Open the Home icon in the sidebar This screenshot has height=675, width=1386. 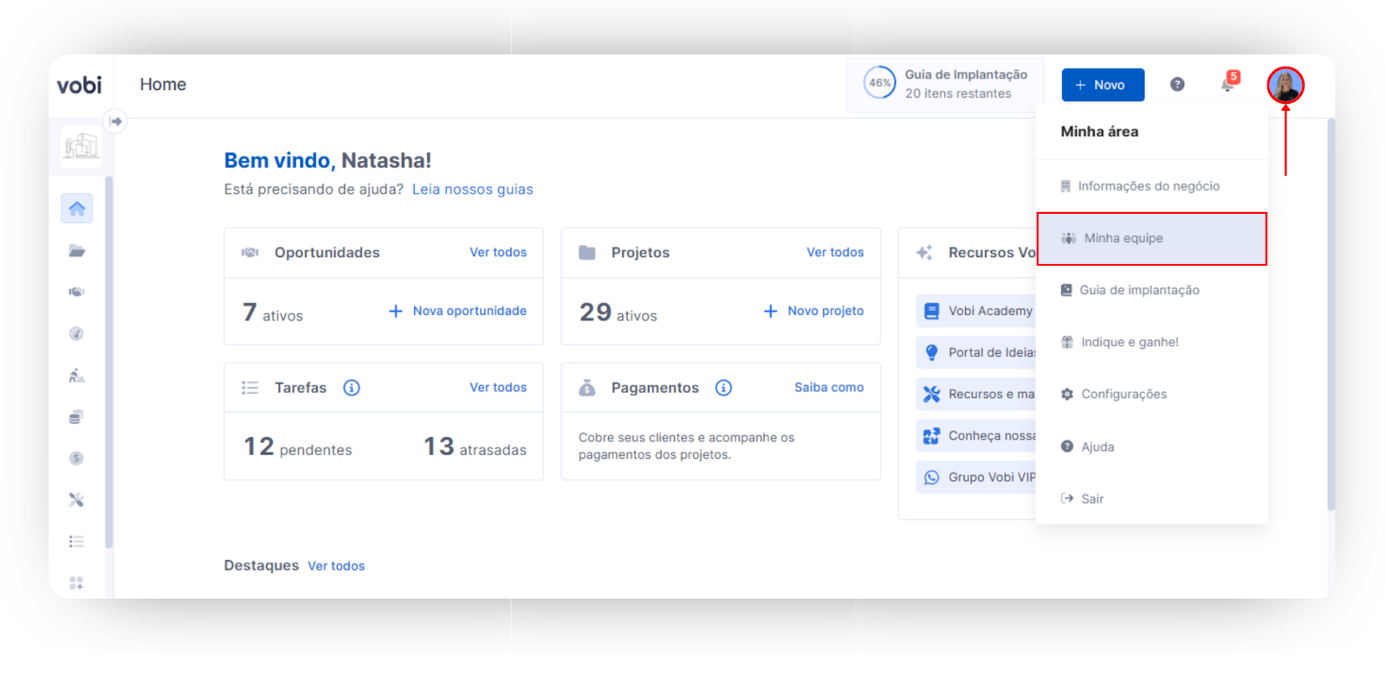pos(77,209)
